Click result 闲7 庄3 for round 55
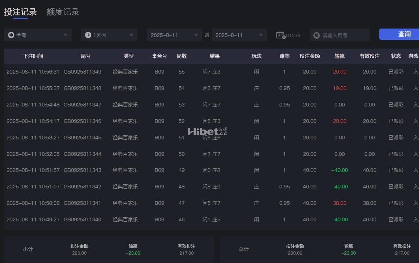The image size is (419, 263). click(x=212, y=72)
